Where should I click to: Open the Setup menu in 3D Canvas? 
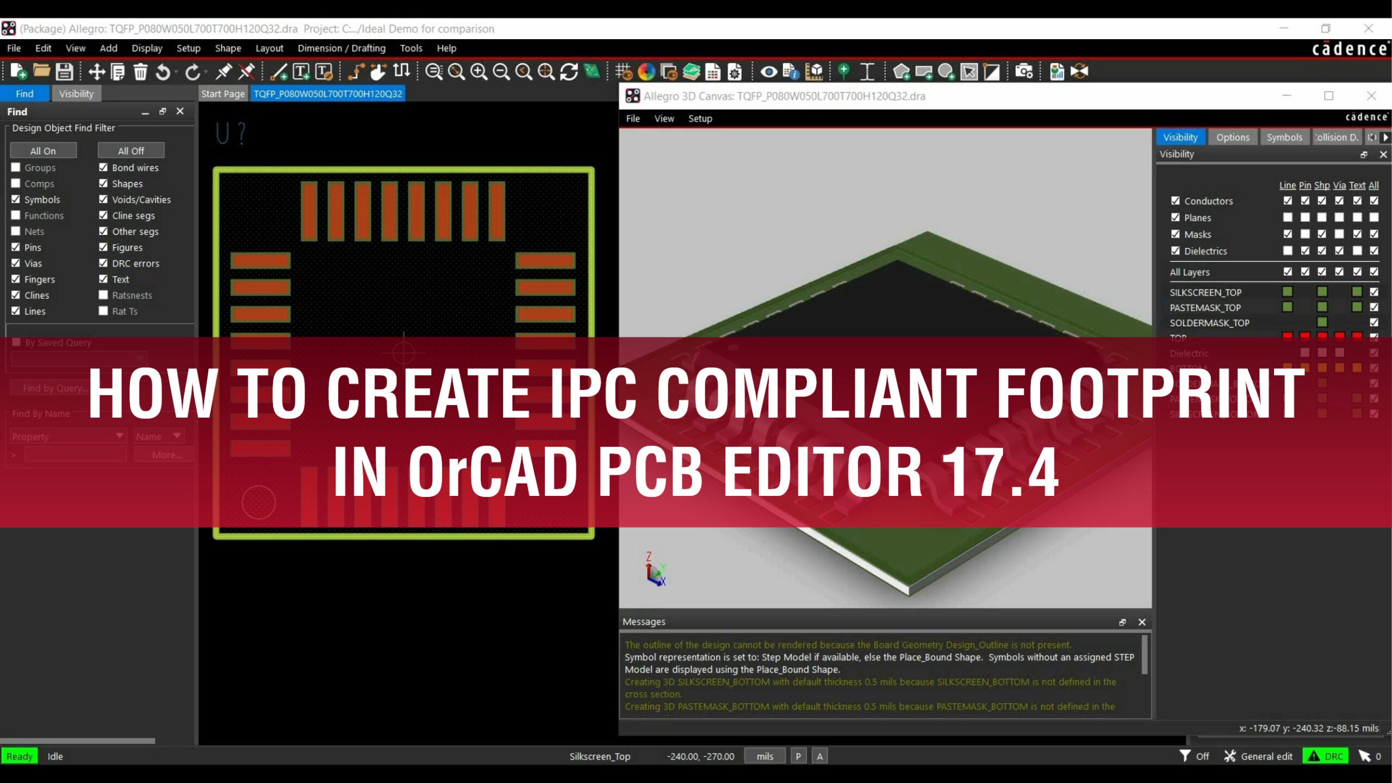[x=700, y=119]
